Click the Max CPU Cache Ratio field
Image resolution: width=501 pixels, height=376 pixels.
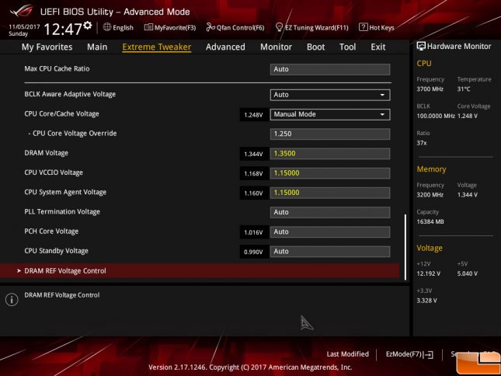pos(330,69)
